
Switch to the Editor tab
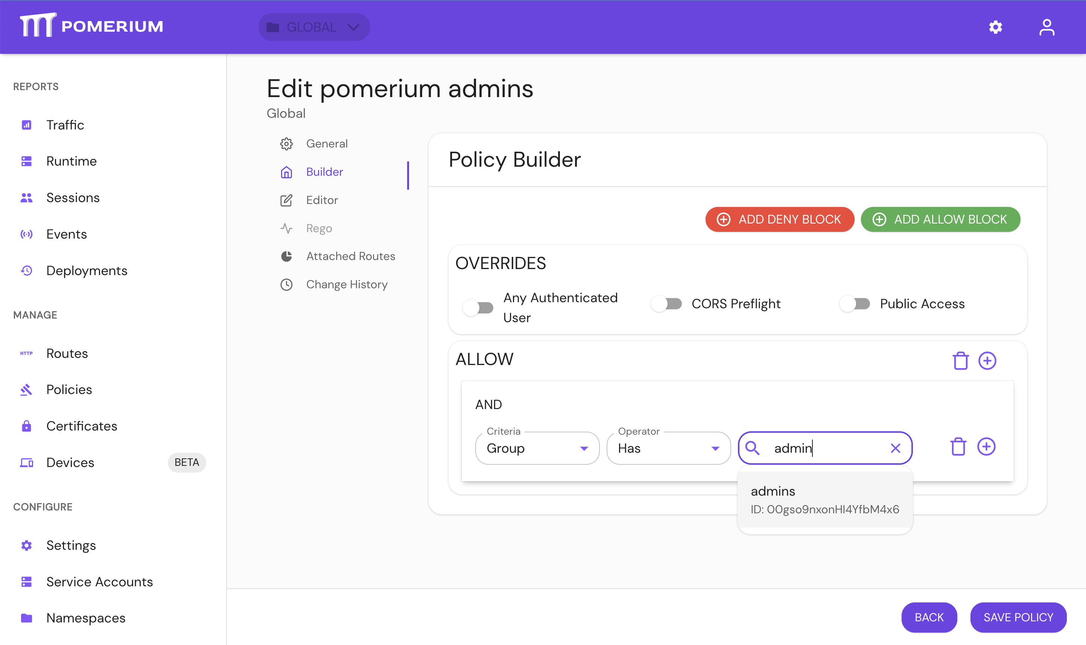click(x=322, y=200)
